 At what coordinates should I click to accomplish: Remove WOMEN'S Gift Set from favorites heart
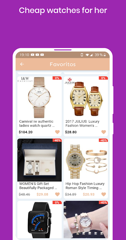pyautogui.click(x=57, y=194)
